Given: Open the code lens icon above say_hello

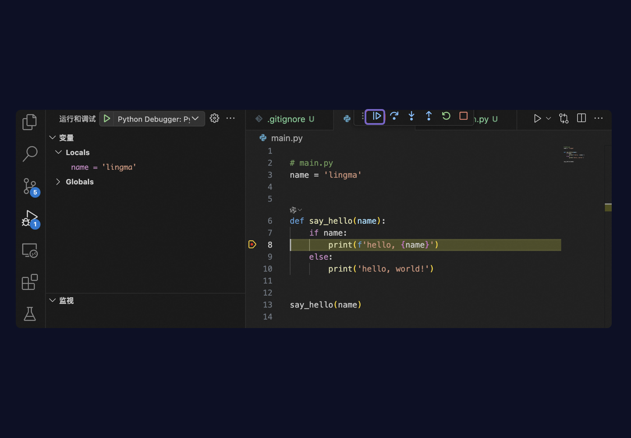Looking at the screenshot, I should tap(293, 210).
